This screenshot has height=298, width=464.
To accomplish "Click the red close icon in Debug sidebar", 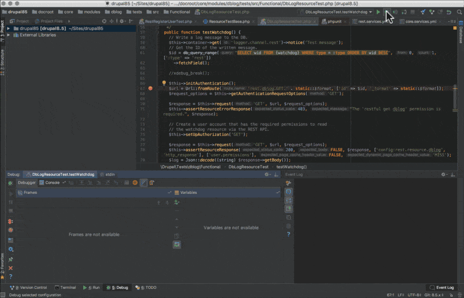I will 10,268.
